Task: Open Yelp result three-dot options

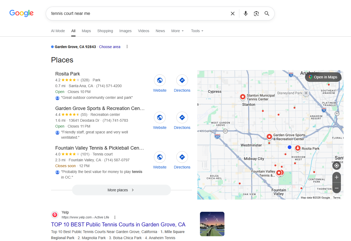Action: pyautogui.click(x=115, y=217)
